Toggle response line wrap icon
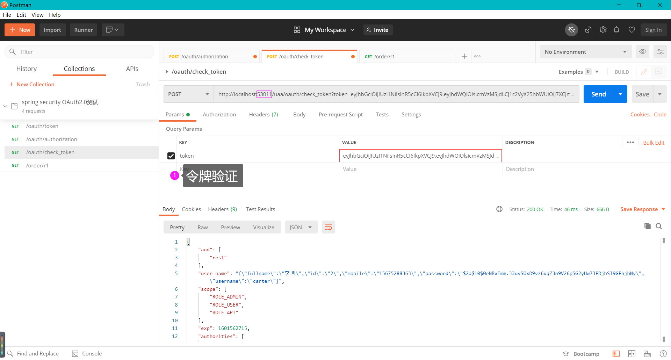The height and width of the screenshot is (360, 671). point(329,227)
